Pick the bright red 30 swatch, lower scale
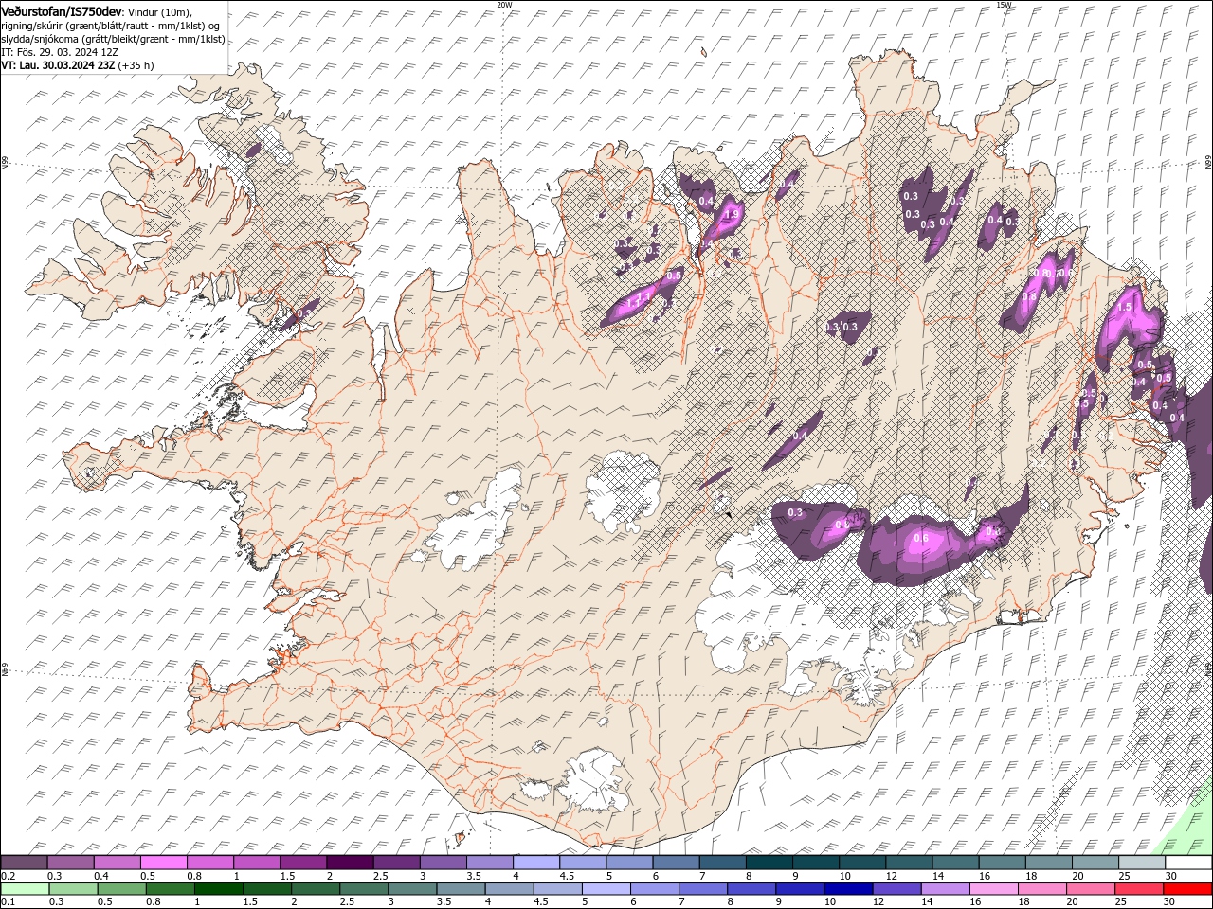Viewport: 1213px width, 909px height. (x=1188, y=889)
